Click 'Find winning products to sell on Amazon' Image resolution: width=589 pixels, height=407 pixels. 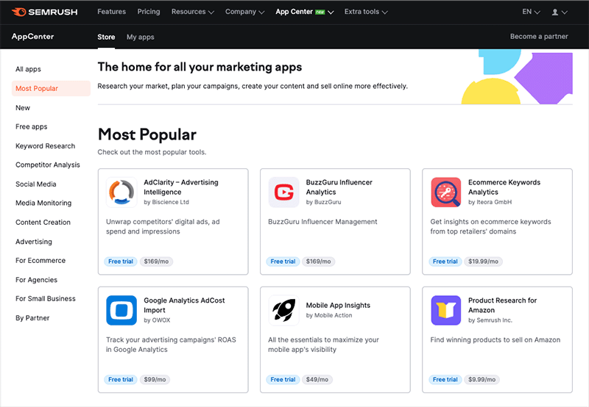[495, 340]
